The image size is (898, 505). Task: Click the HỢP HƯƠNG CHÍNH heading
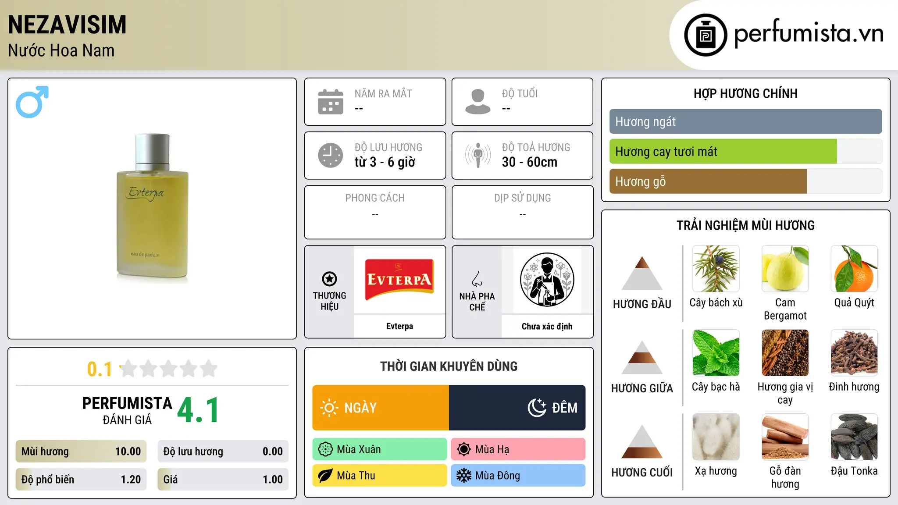745,93
